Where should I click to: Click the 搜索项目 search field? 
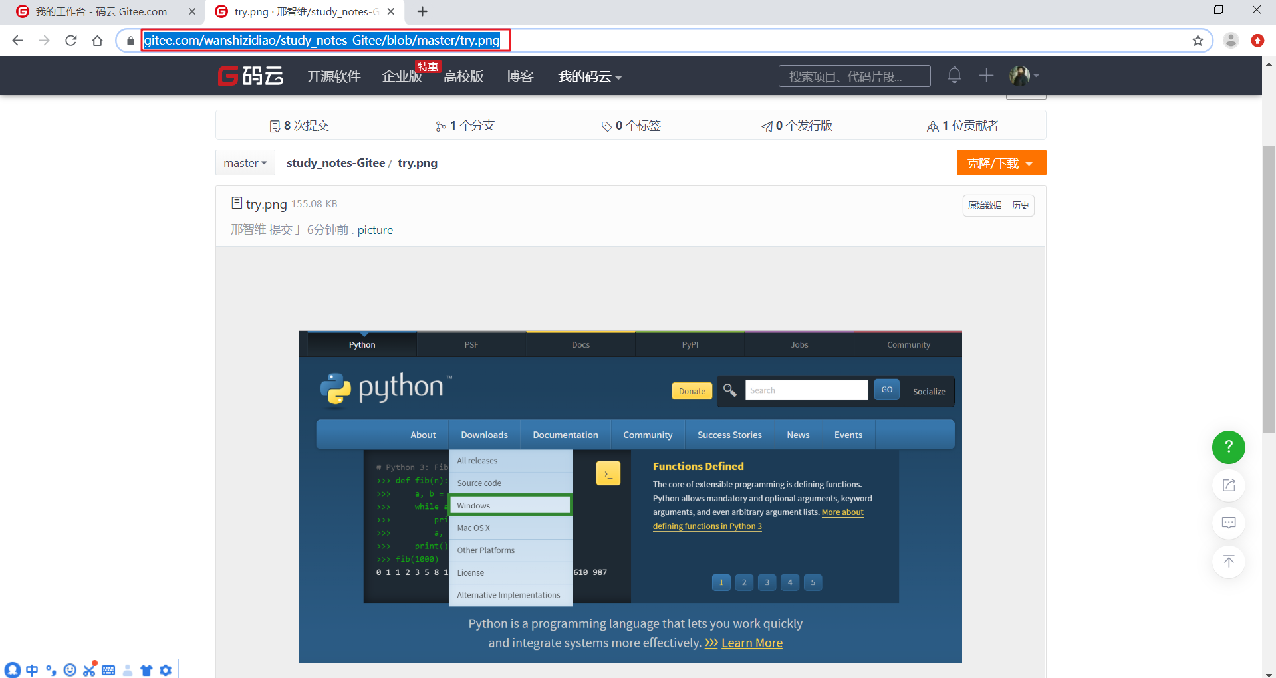pos(854,76)
